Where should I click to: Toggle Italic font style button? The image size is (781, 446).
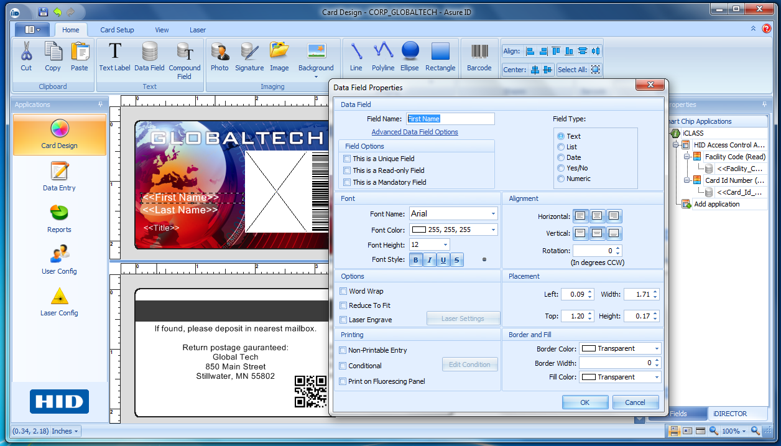[x=430, y=261]
